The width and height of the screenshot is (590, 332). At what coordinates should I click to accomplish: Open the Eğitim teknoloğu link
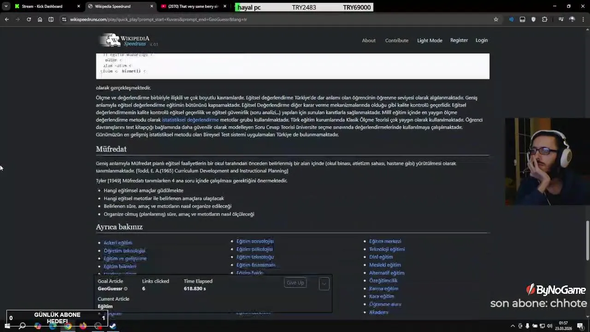pyautogui.click(x=255, y=257)
